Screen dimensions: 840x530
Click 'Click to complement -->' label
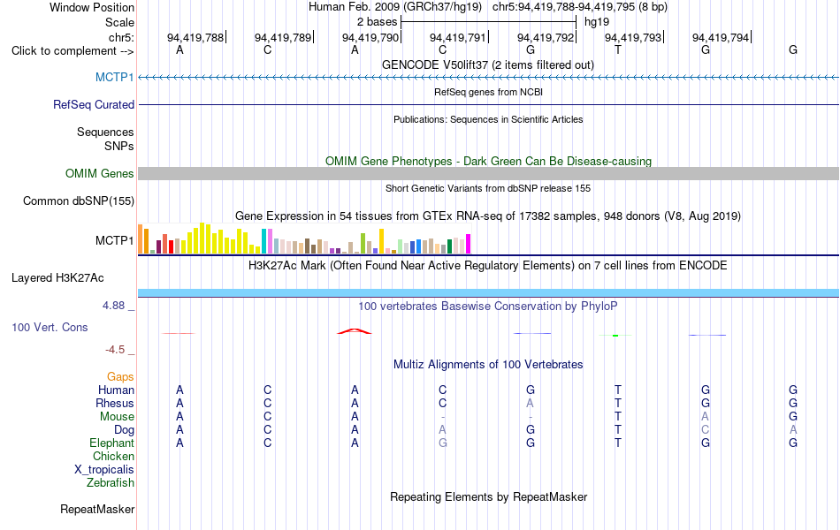pos(73,51)
